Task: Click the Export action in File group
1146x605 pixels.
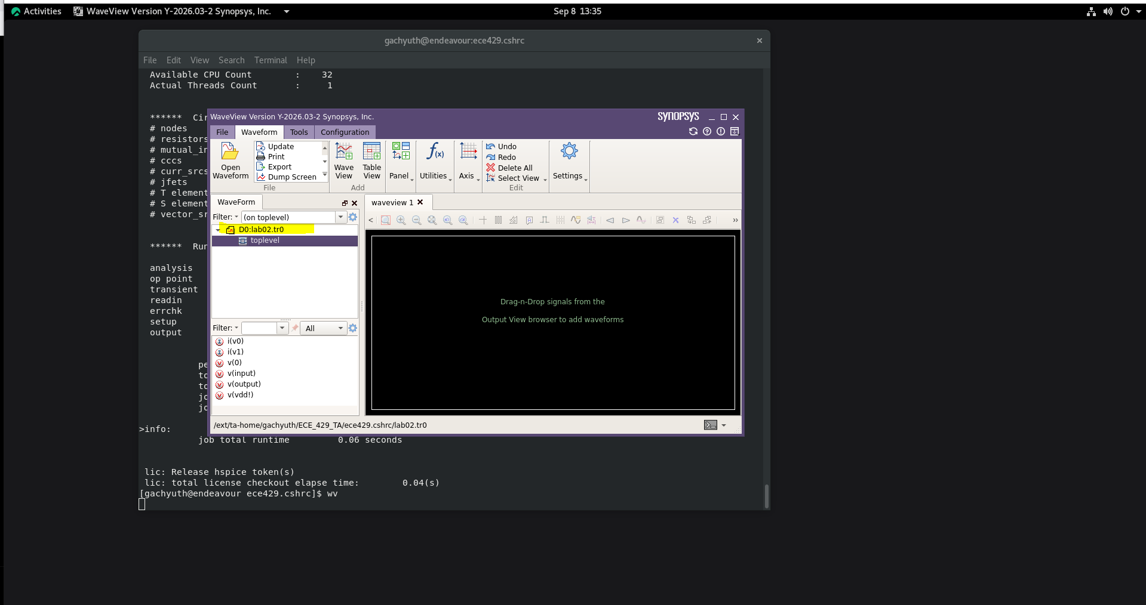Action: click(x=274, y=167)
